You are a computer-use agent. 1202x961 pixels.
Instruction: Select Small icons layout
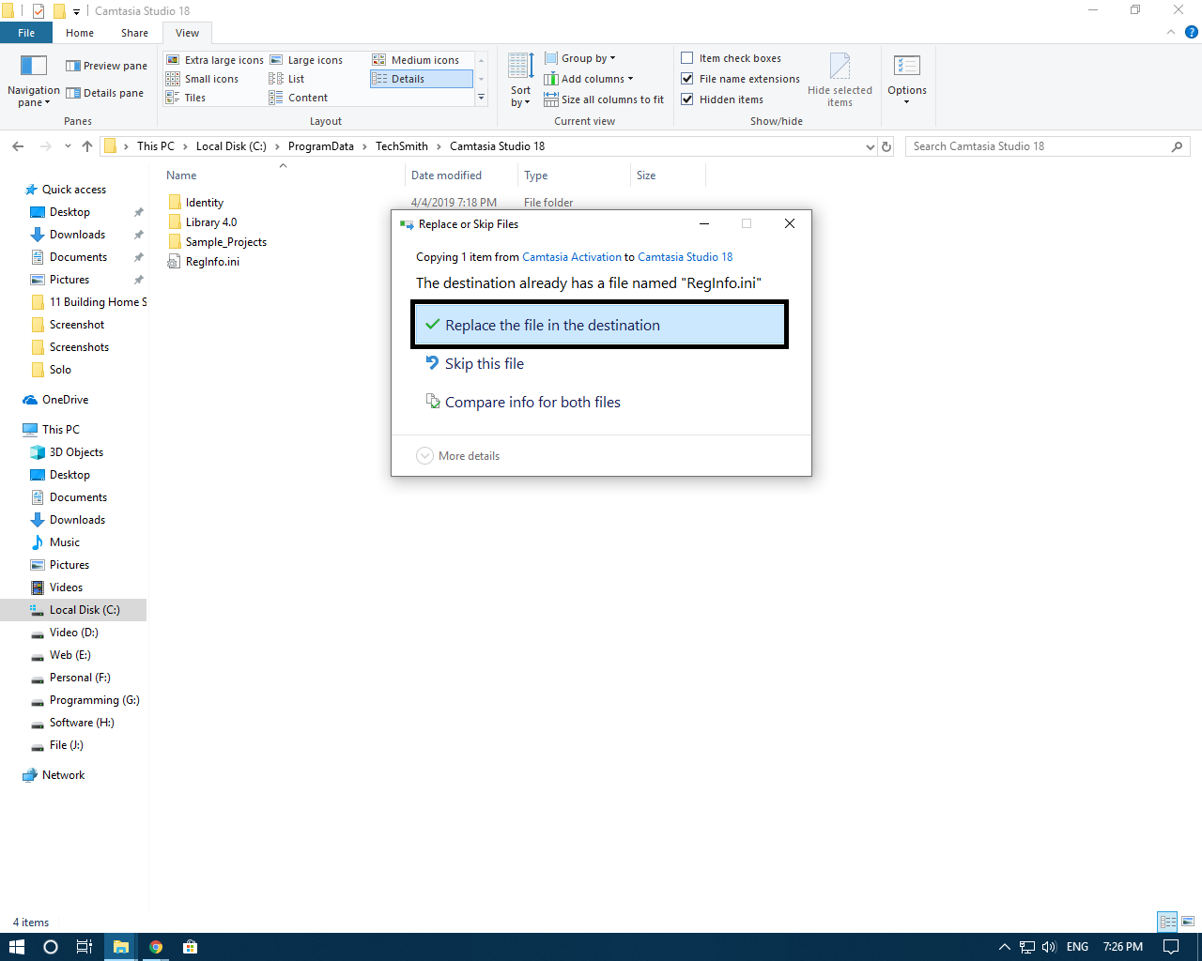203,79
